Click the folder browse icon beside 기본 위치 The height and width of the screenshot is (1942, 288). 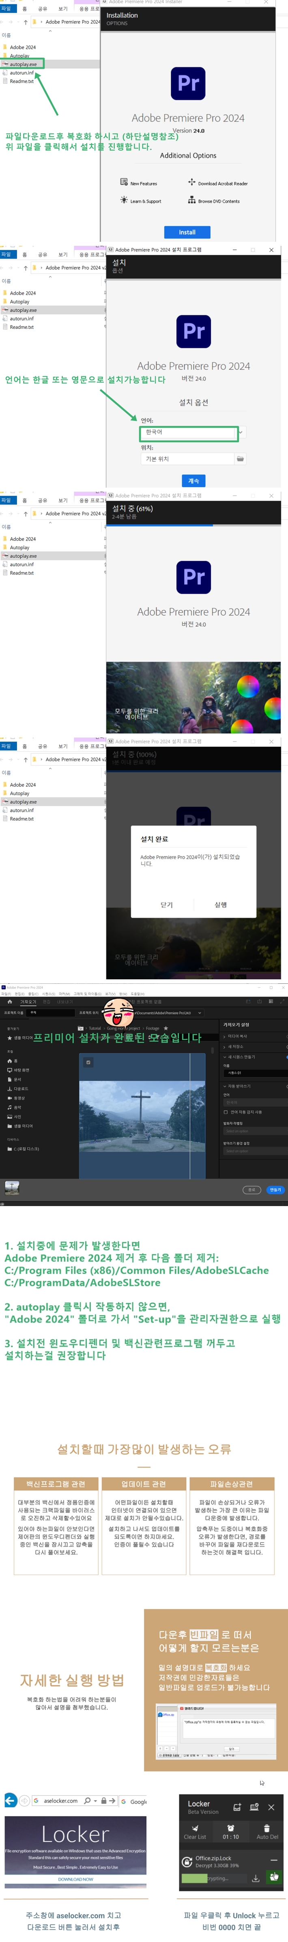(240, 458)
